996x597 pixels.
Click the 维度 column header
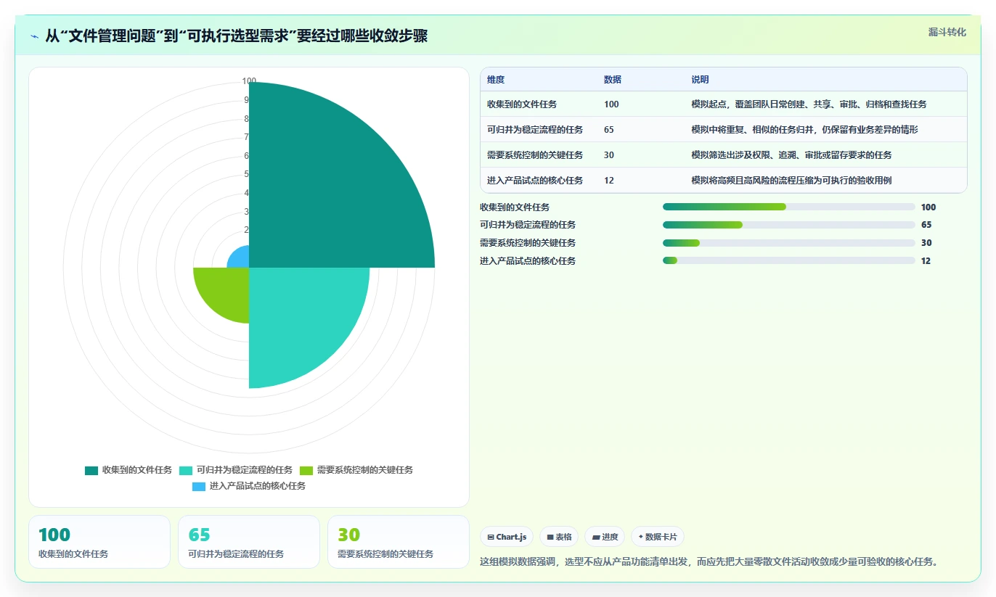pos(496,80)
